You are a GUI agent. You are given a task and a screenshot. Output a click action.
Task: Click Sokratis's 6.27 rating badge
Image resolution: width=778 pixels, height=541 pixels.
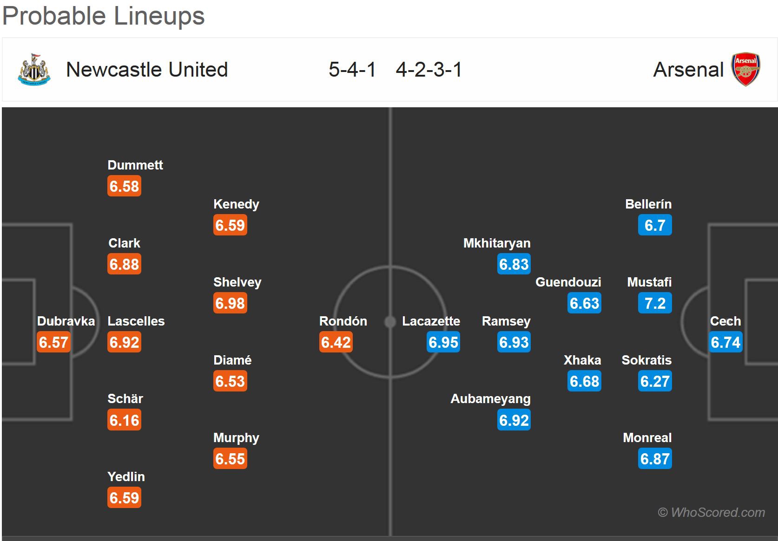(x=655, y=381)
